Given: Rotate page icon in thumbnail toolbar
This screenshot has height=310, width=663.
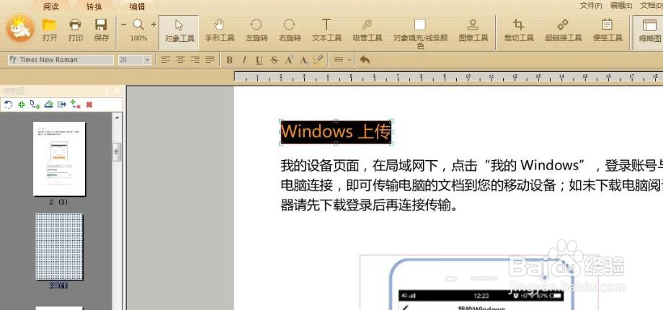Looking at the screenshot, I should point(9,105).
